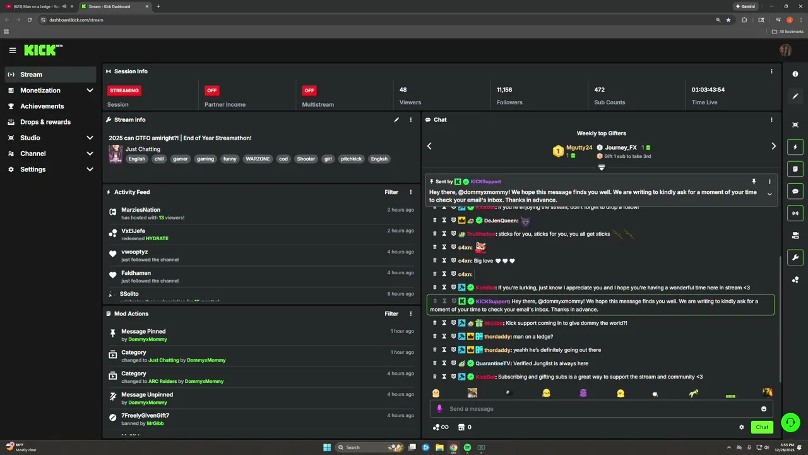Open Activity Feed three-dot menu
Image resolution: width=808 pixels, height=455 pixels.
click(410, 192)
